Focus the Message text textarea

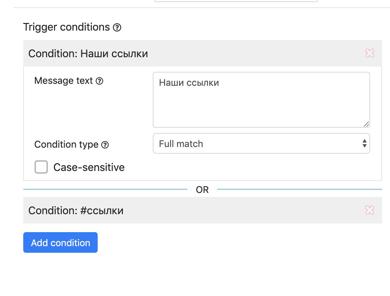point(261,100)
